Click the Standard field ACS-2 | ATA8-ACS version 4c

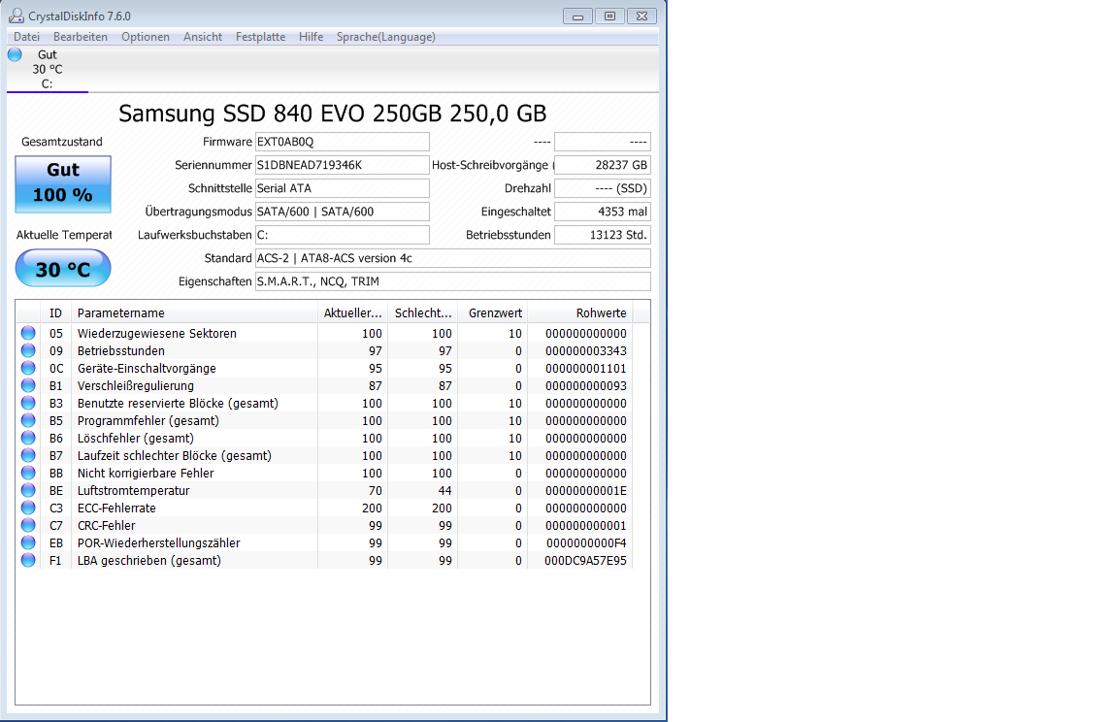pyautogui.click(x=453, y=258)
